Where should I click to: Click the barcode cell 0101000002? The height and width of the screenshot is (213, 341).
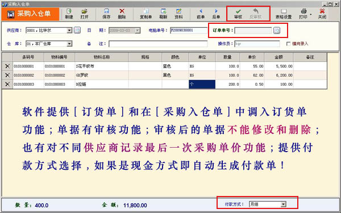pyautogui.click(x=28, y=75)
